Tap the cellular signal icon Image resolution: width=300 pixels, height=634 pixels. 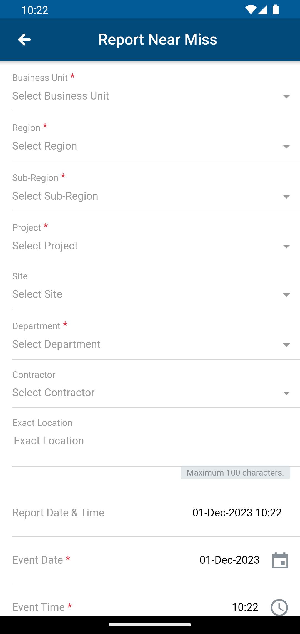pyautogui.click(x=262, y=10)
